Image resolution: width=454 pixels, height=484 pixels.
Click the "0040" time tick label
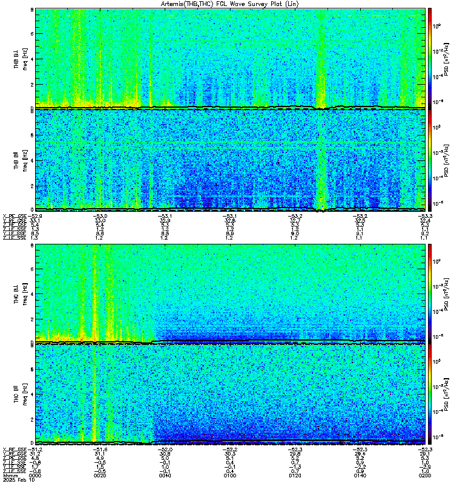coord(165,476)
